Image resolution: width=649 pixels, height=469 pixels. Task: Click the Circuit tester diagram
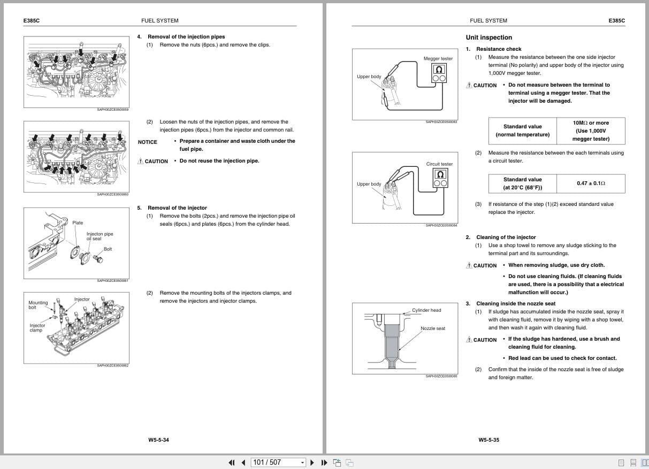point(405,187)
